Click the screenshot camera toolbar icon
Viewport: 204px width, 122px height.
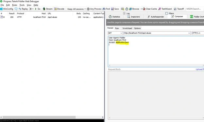(123, 9)
